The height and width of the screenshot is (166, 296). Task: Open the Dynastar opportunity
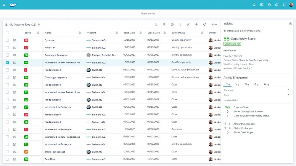coord(50,40)
